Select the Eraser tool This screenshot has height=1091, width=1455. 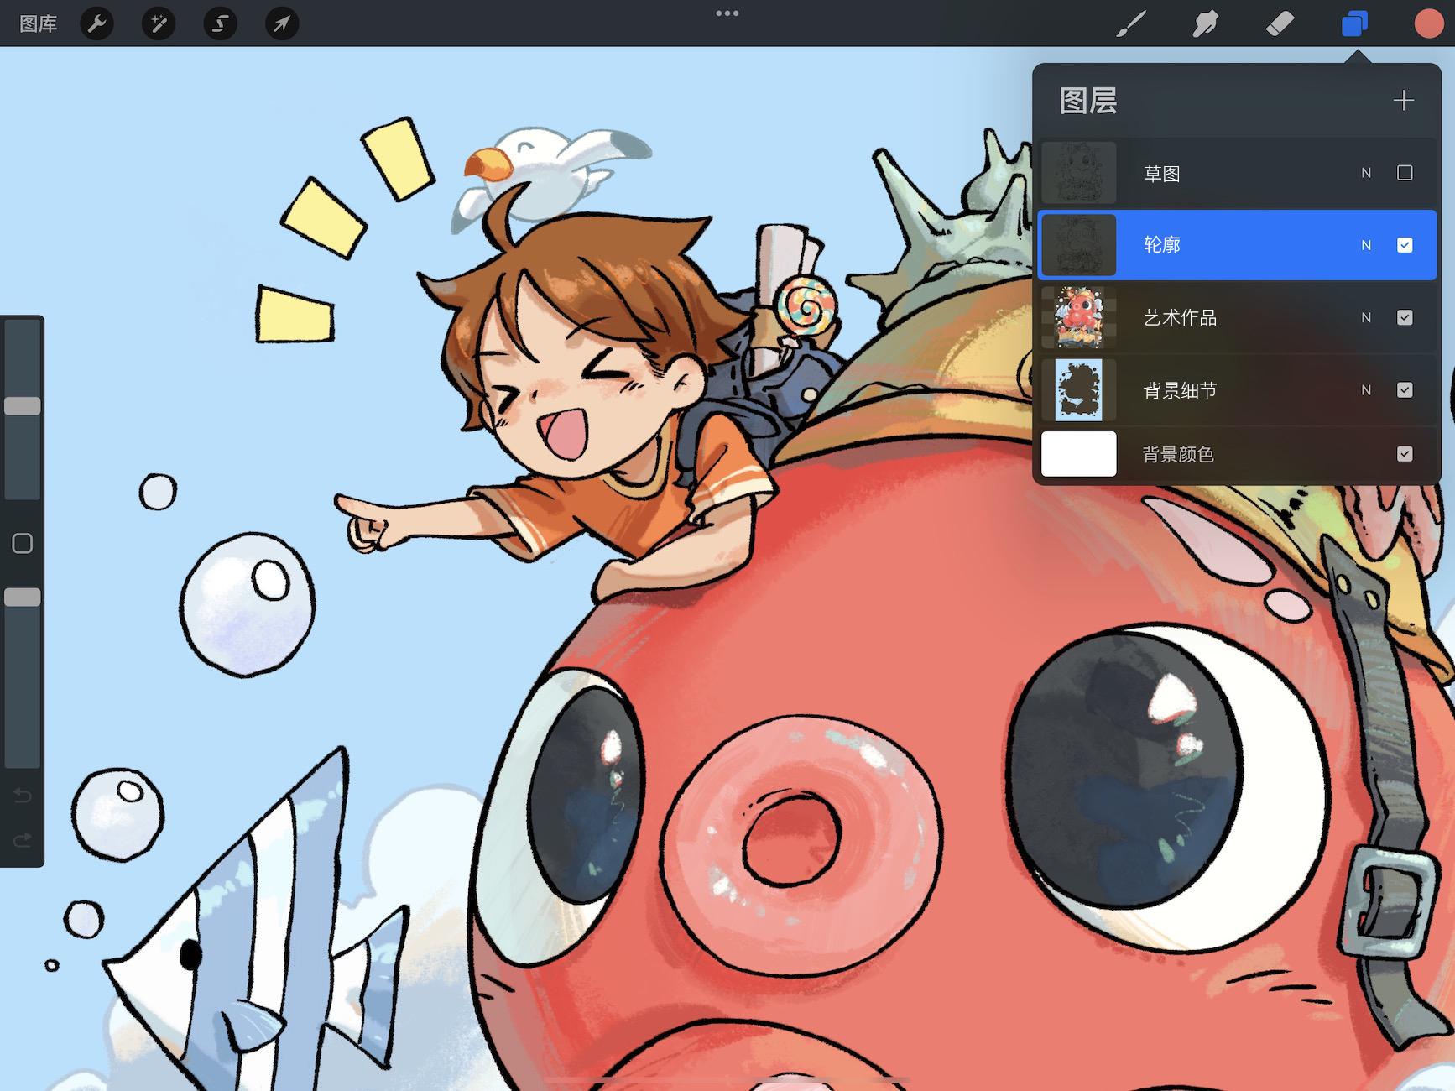coord(1280,23)
